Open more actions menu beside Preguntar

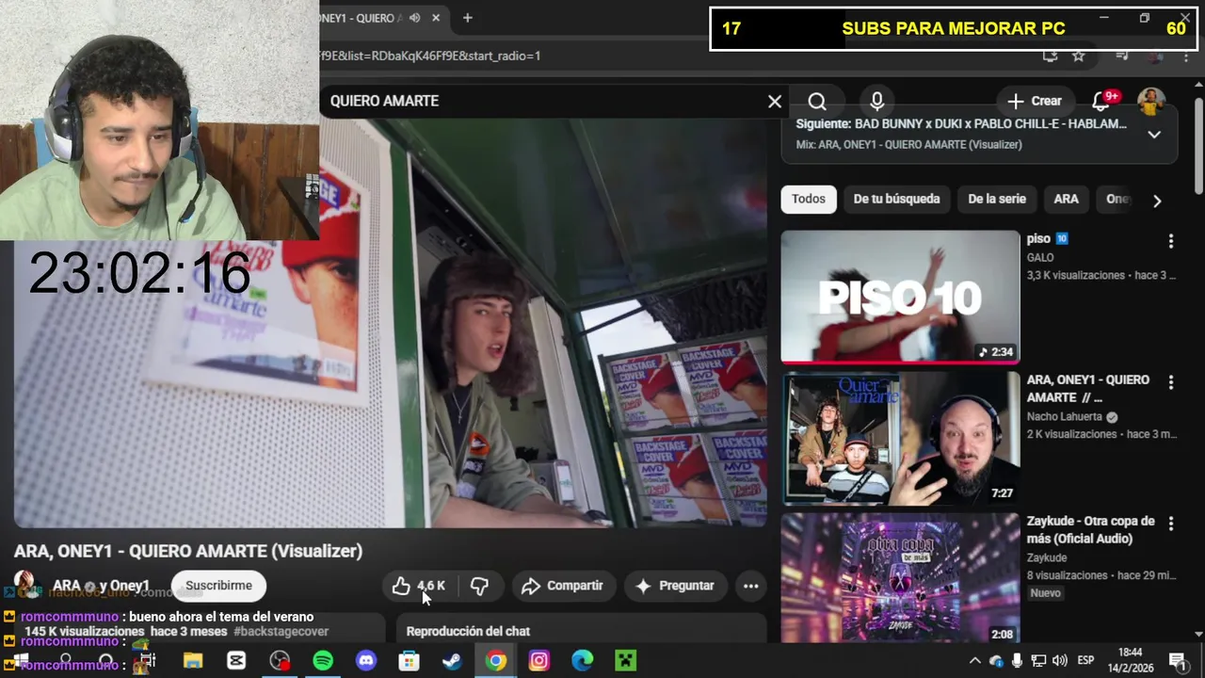coord(750,586)
